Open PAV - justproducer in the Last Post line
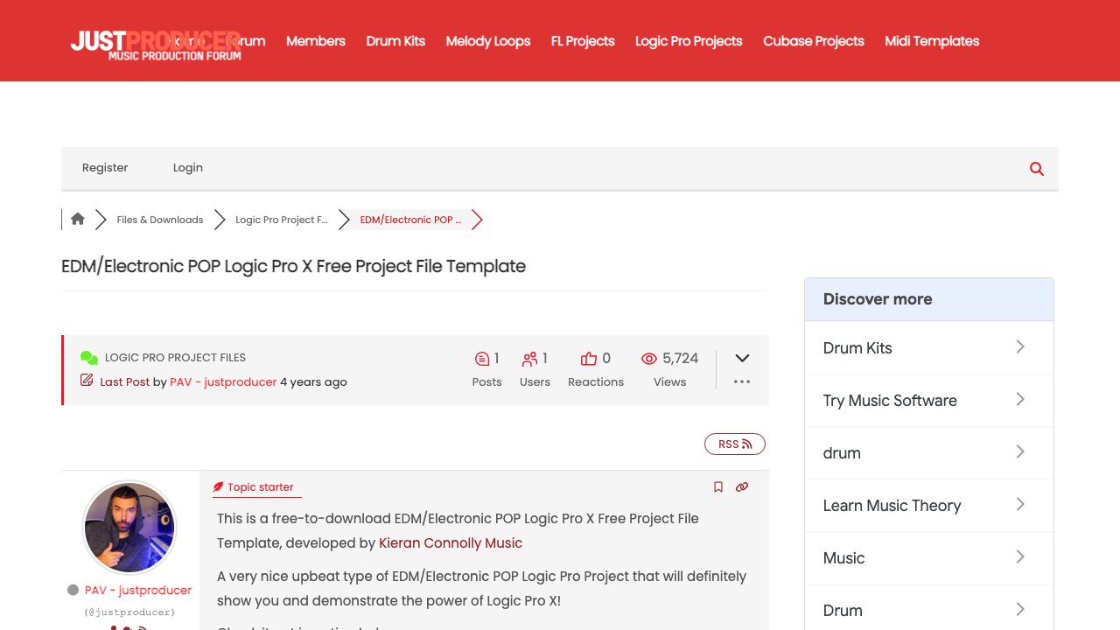Viewport: 1120px width, 630px height. pyautogui.click(x=223, y=382)
